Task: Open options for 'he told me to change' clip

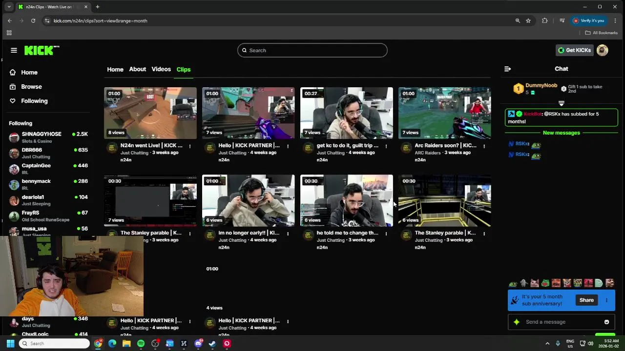Action: [386, 234]
